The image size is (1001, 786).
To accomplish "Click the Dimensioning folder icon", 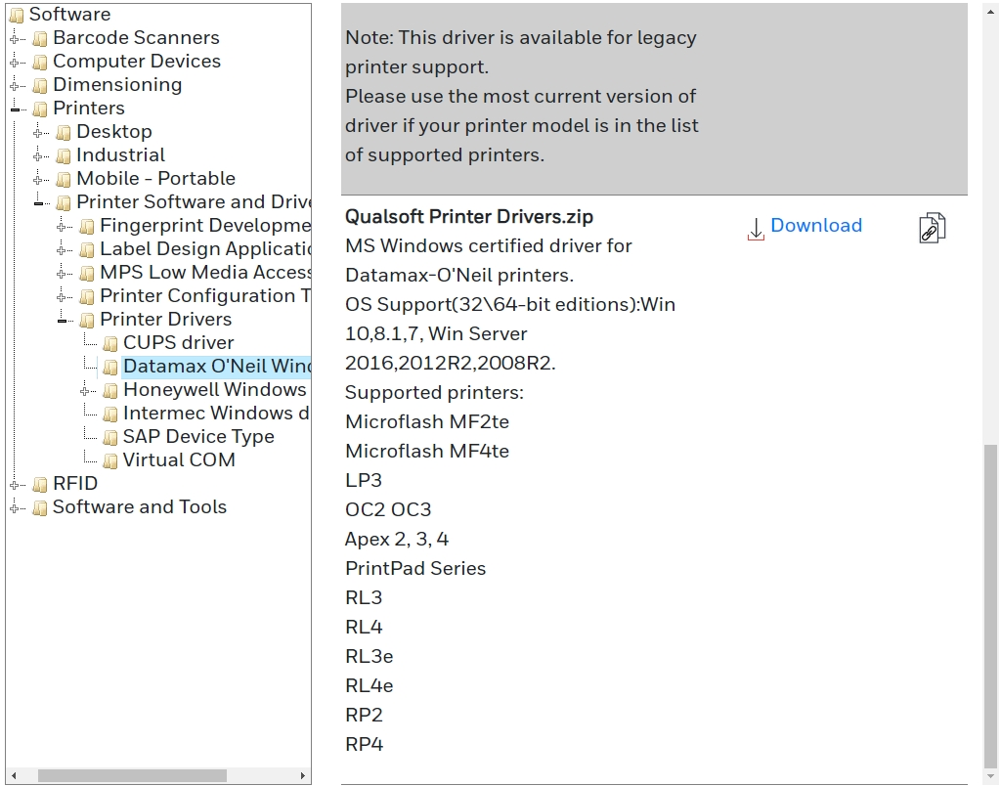I will point(40,86).
